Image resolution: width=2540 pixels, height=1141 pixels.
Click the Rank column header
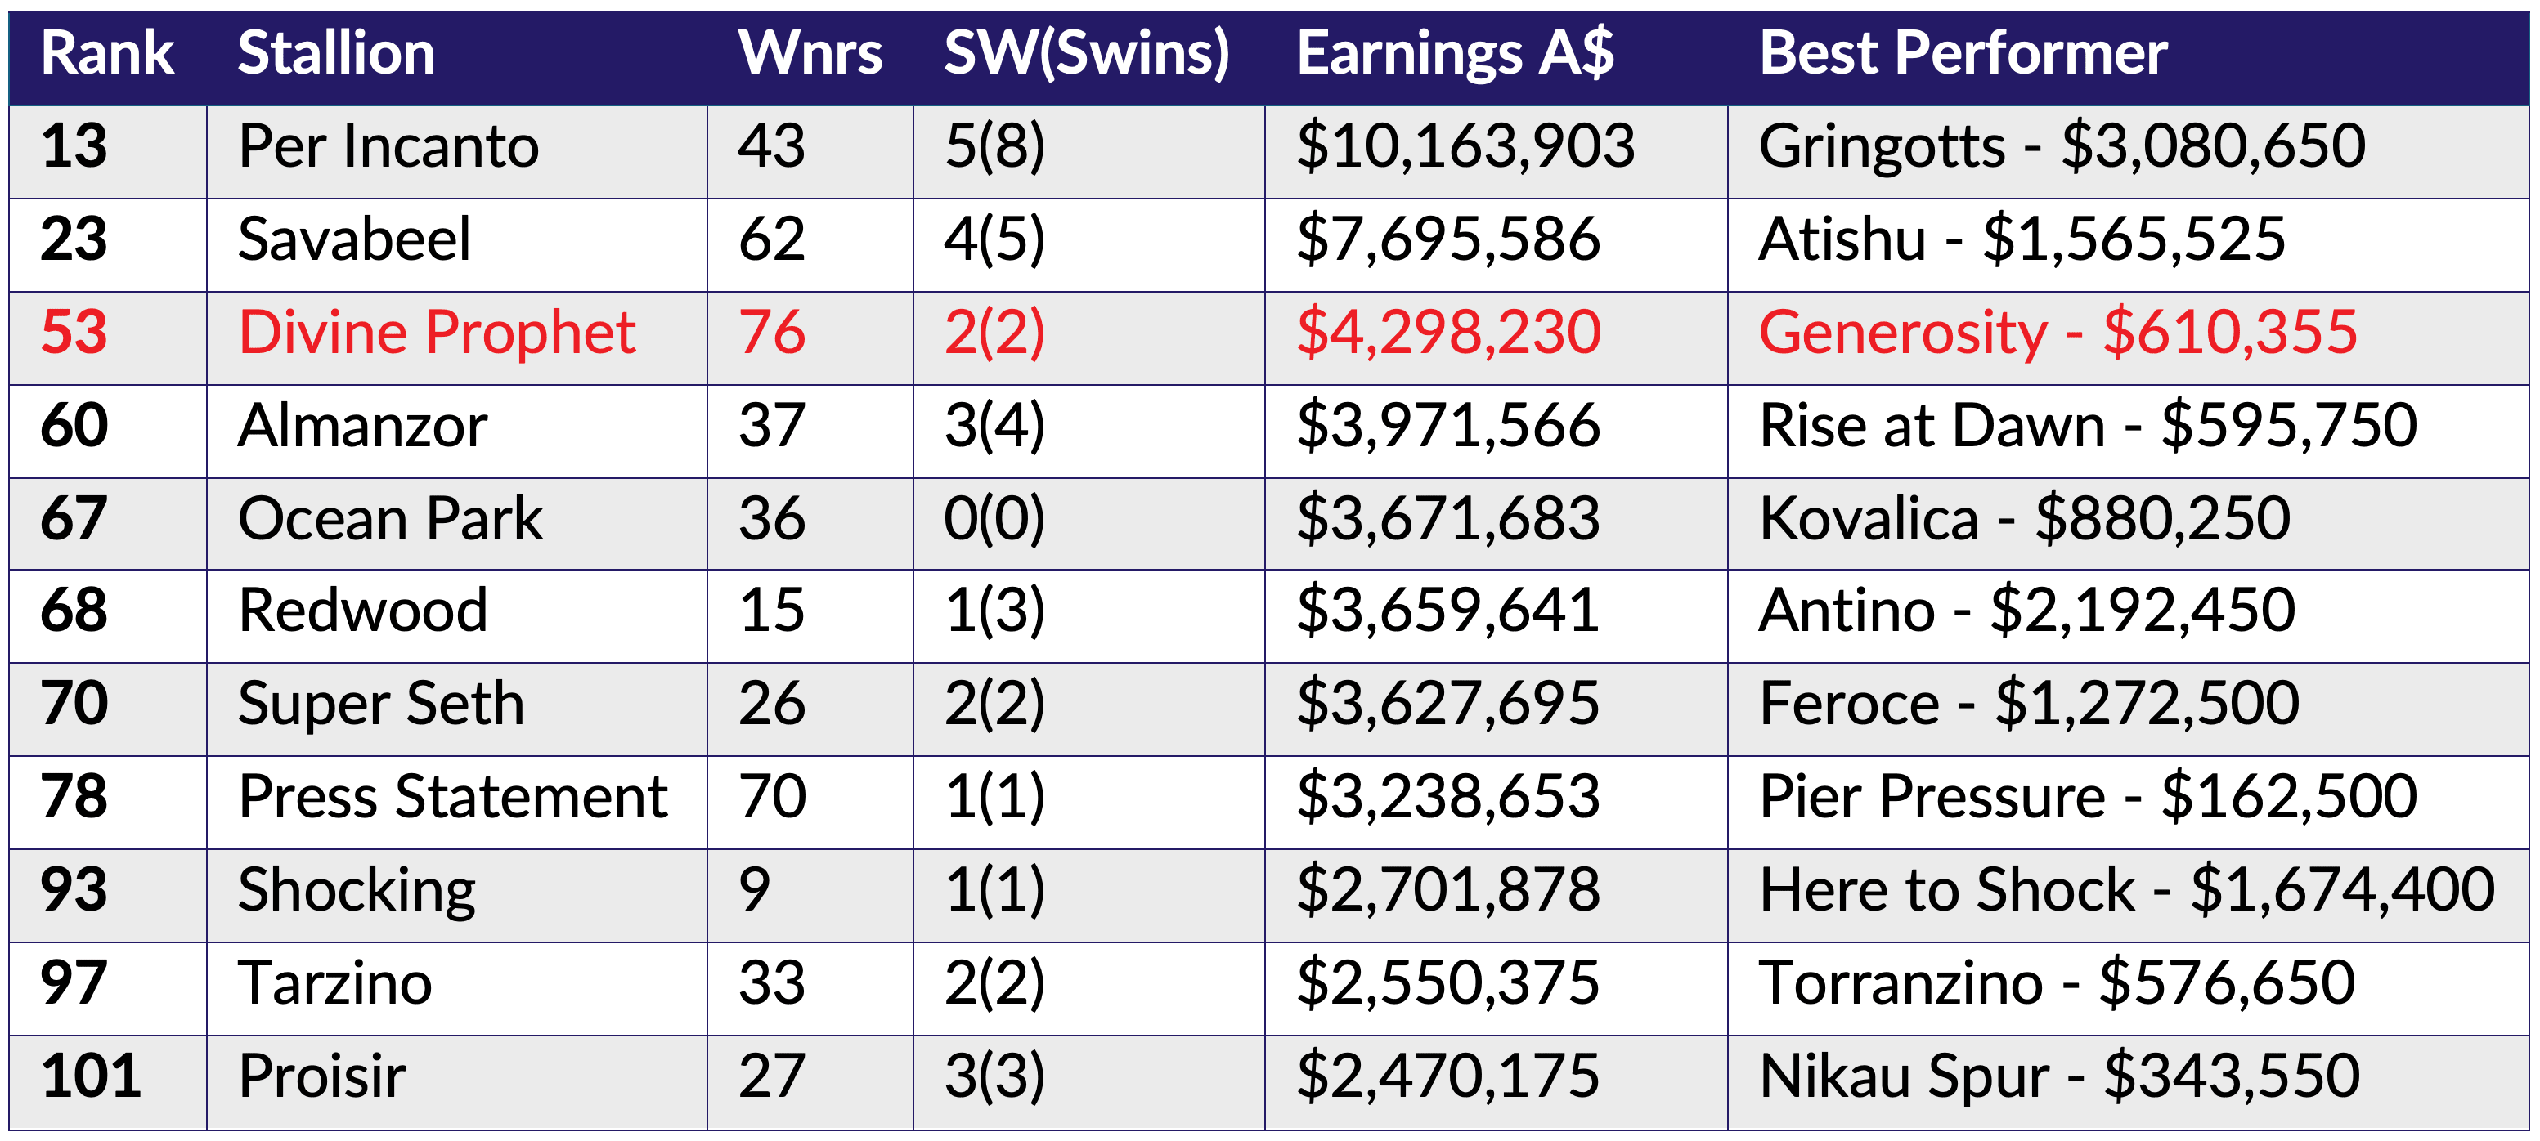coord(107,53)
